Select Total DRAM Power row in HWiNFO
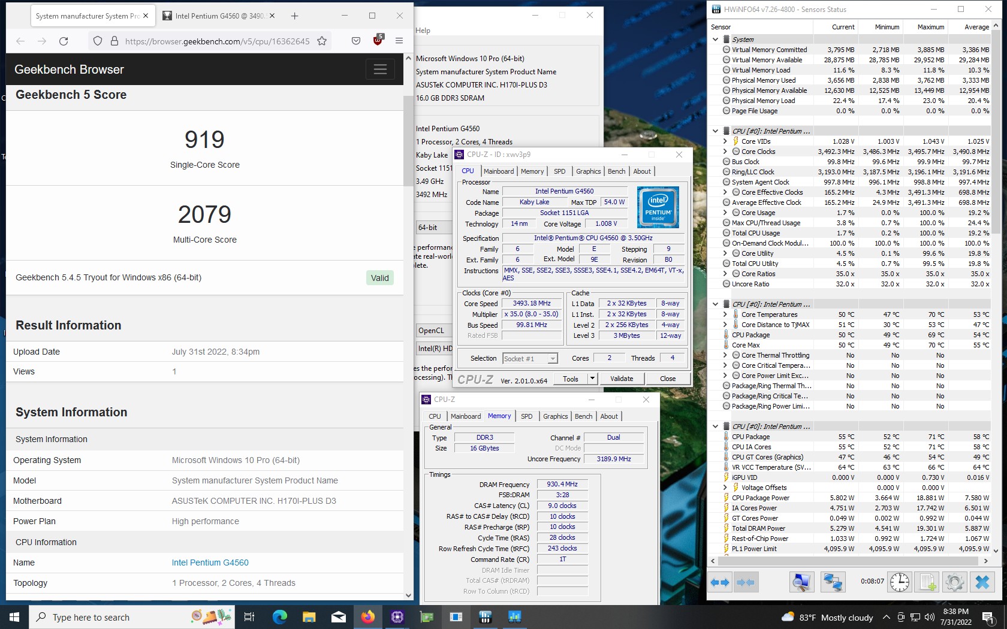Screen dimensions: 1007x629 click(x=849, y=528)
